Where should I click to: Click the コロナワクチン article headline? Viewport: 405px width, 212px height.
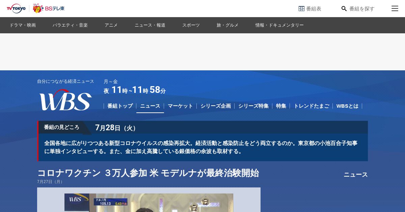tap(148, 173)
